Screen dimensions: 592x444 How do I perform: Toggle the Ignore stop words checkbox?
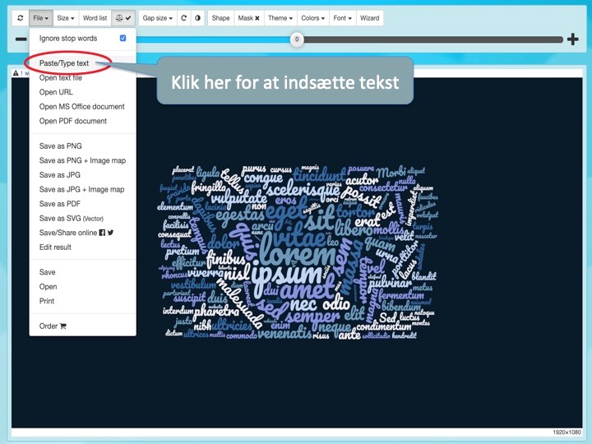[123, 39]
